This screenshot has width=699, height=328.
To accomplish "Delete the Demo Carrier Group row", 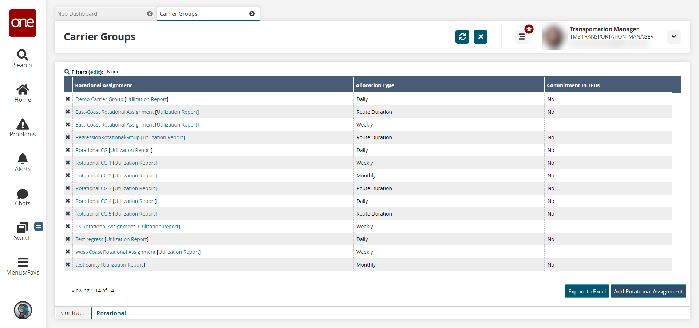I will [x=68, y=99].
